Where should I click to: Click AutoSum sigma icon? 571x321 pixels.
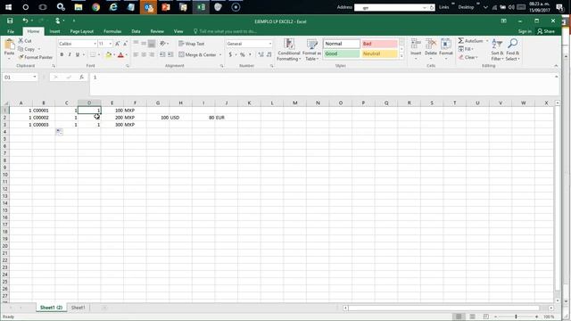461,41
